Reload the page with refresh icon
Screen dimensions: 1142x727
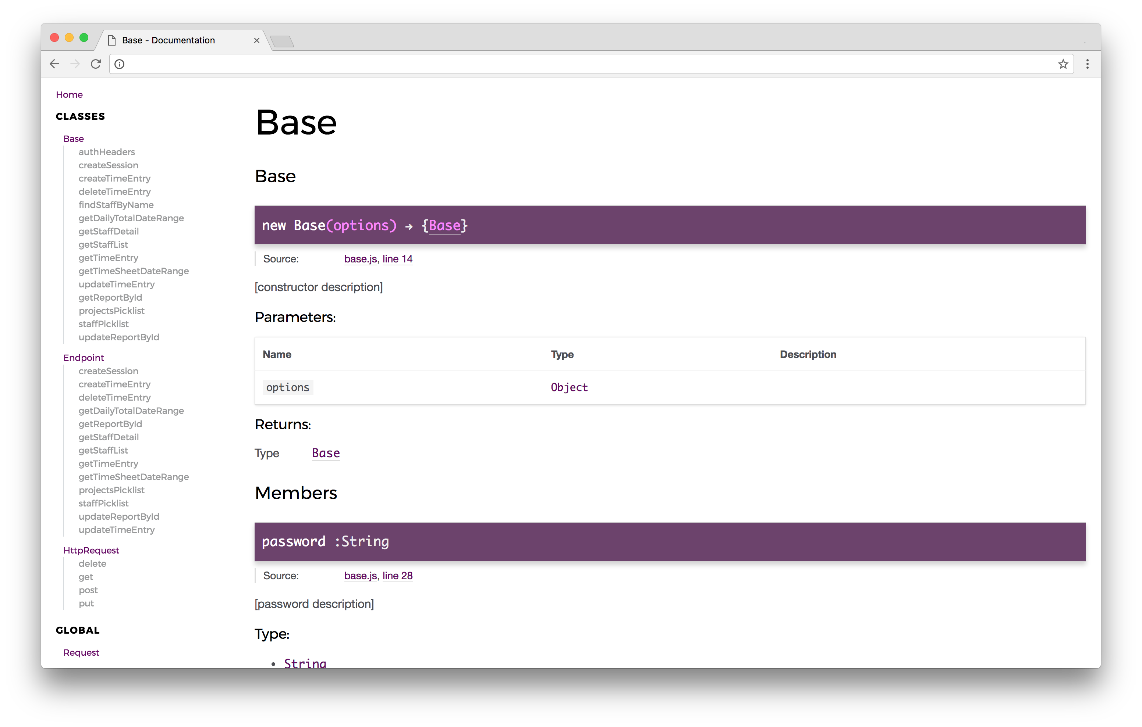(x=96, y=64)
